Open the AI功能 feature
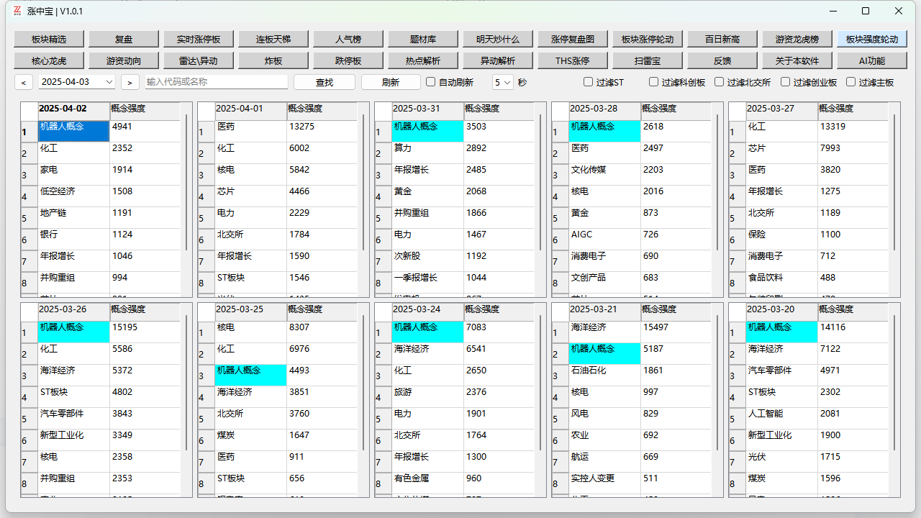The width and height of the screenshot is (921, 518). pyautogui.click(x=871, y=60)
